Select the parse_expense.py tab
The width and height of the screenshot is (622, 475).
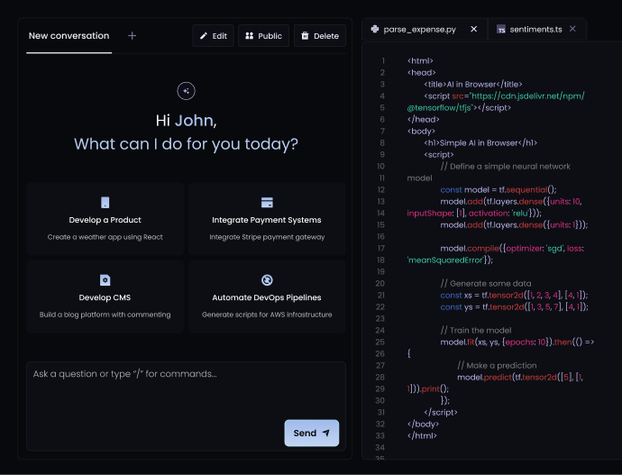pos(419,30)
